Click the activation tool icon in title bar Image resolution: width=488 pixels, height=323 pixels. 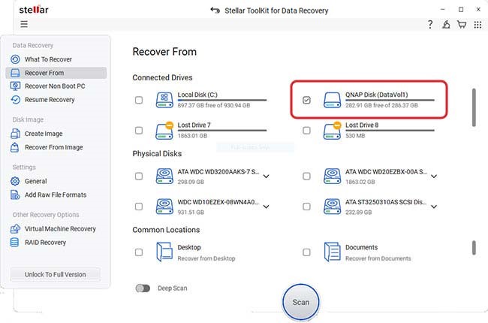[x=446, y=25]
